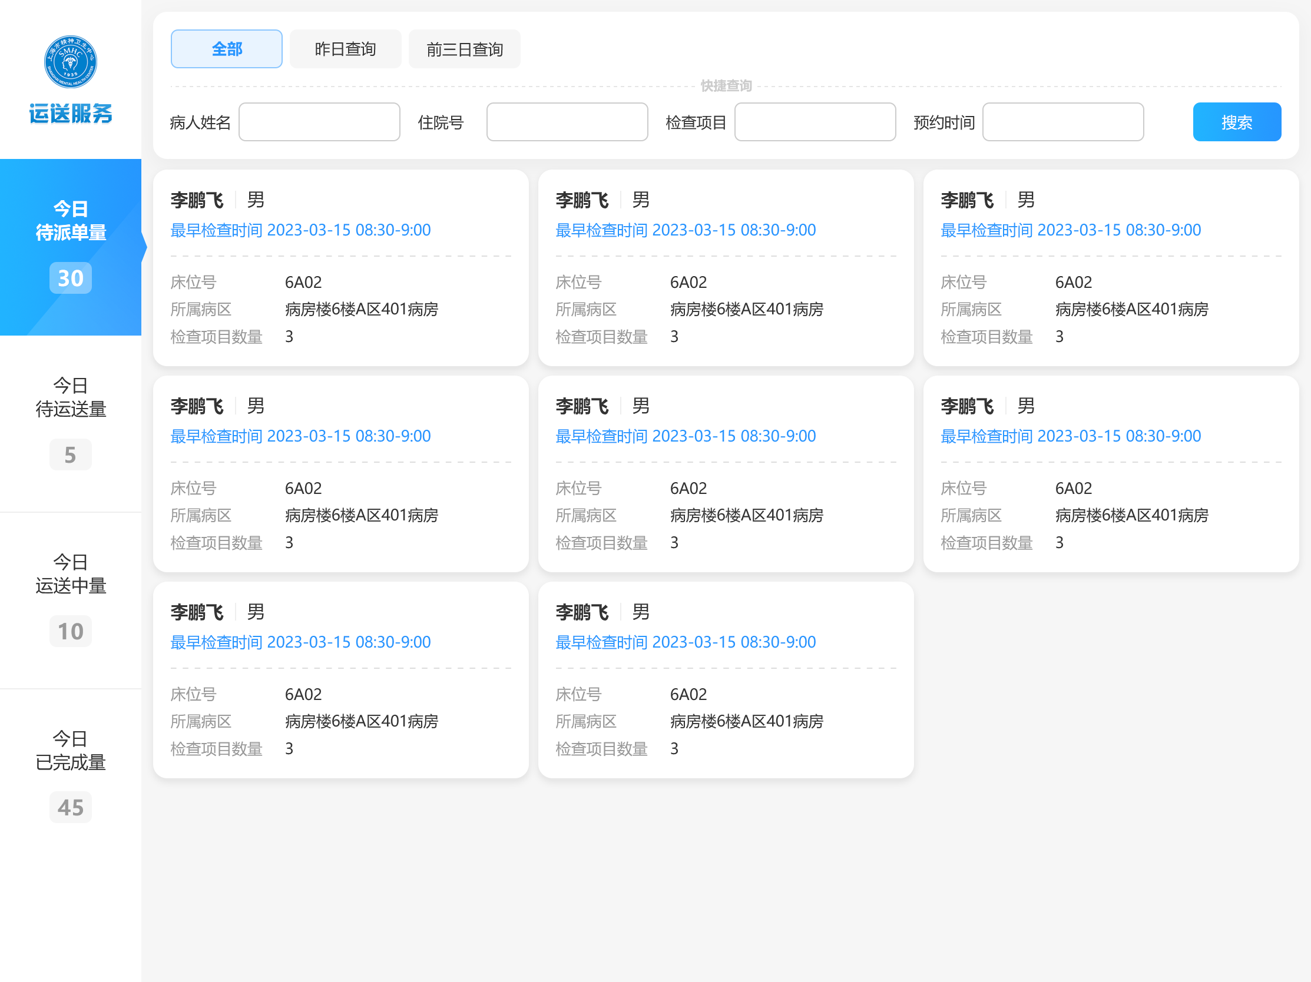Open 今日待运送量 sidebar section
The height and width of the screenshot is (982, 1311).
(71, 423)
